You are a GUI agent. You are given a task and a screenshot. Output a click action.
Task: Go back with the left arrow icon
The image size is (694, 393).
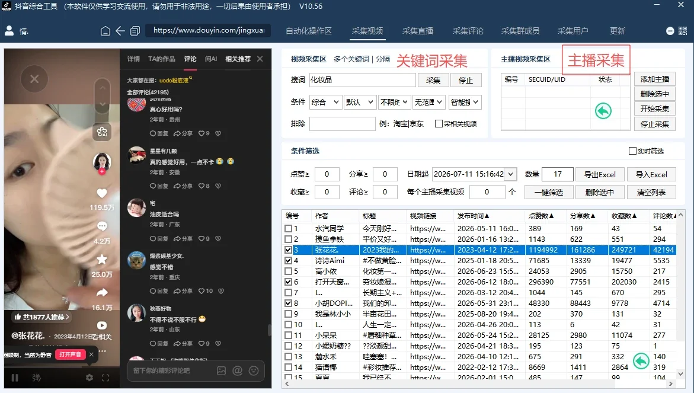(x=120, y=31)
